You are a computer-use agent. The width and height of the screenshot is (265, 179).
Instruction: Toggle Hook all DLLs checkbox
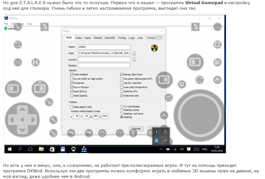point(71,91)
